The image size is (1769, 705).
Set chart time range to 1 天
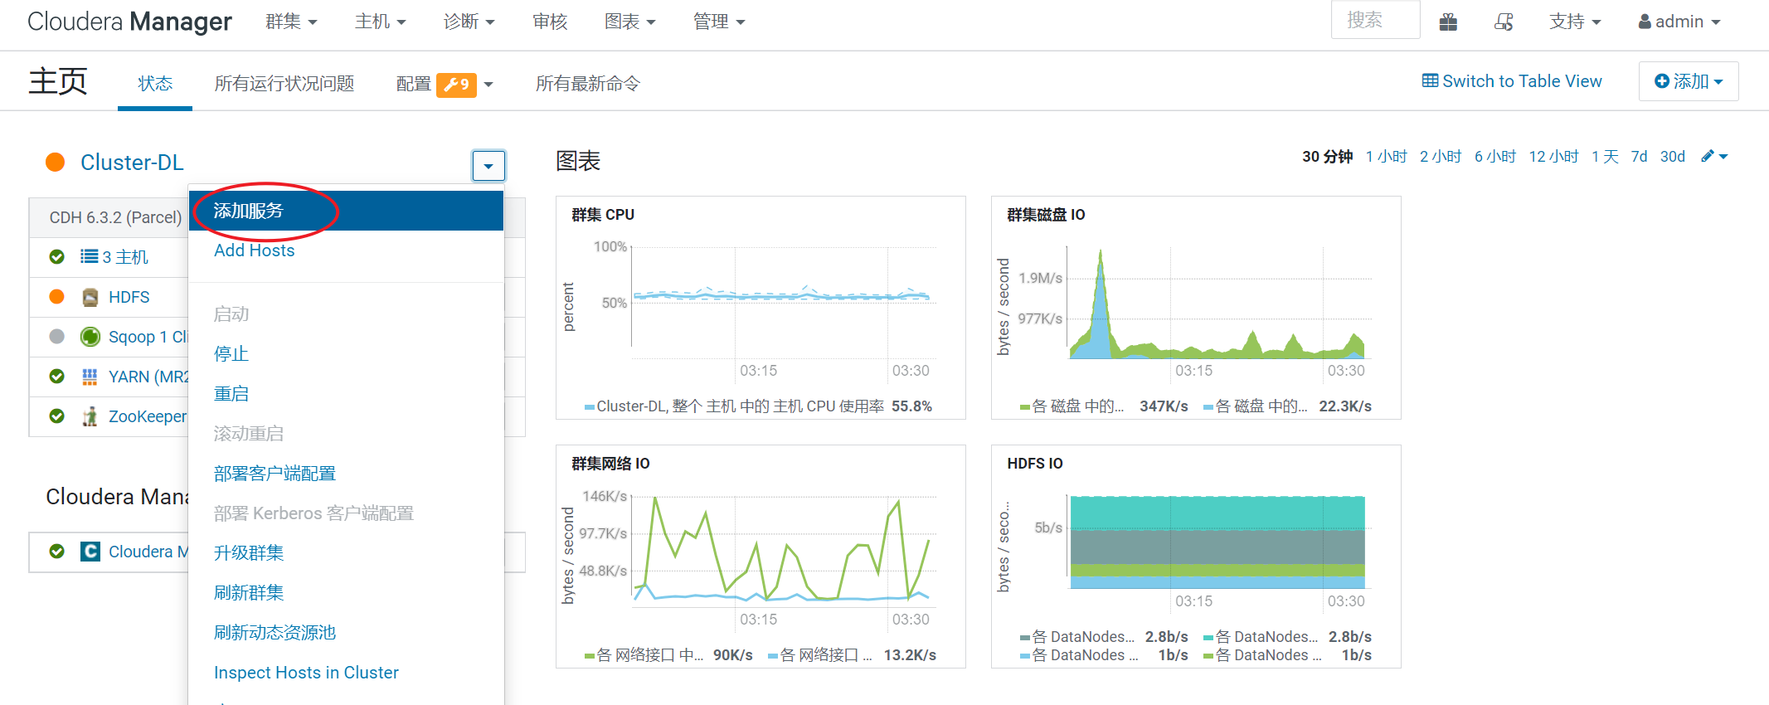click(1605, 157)
